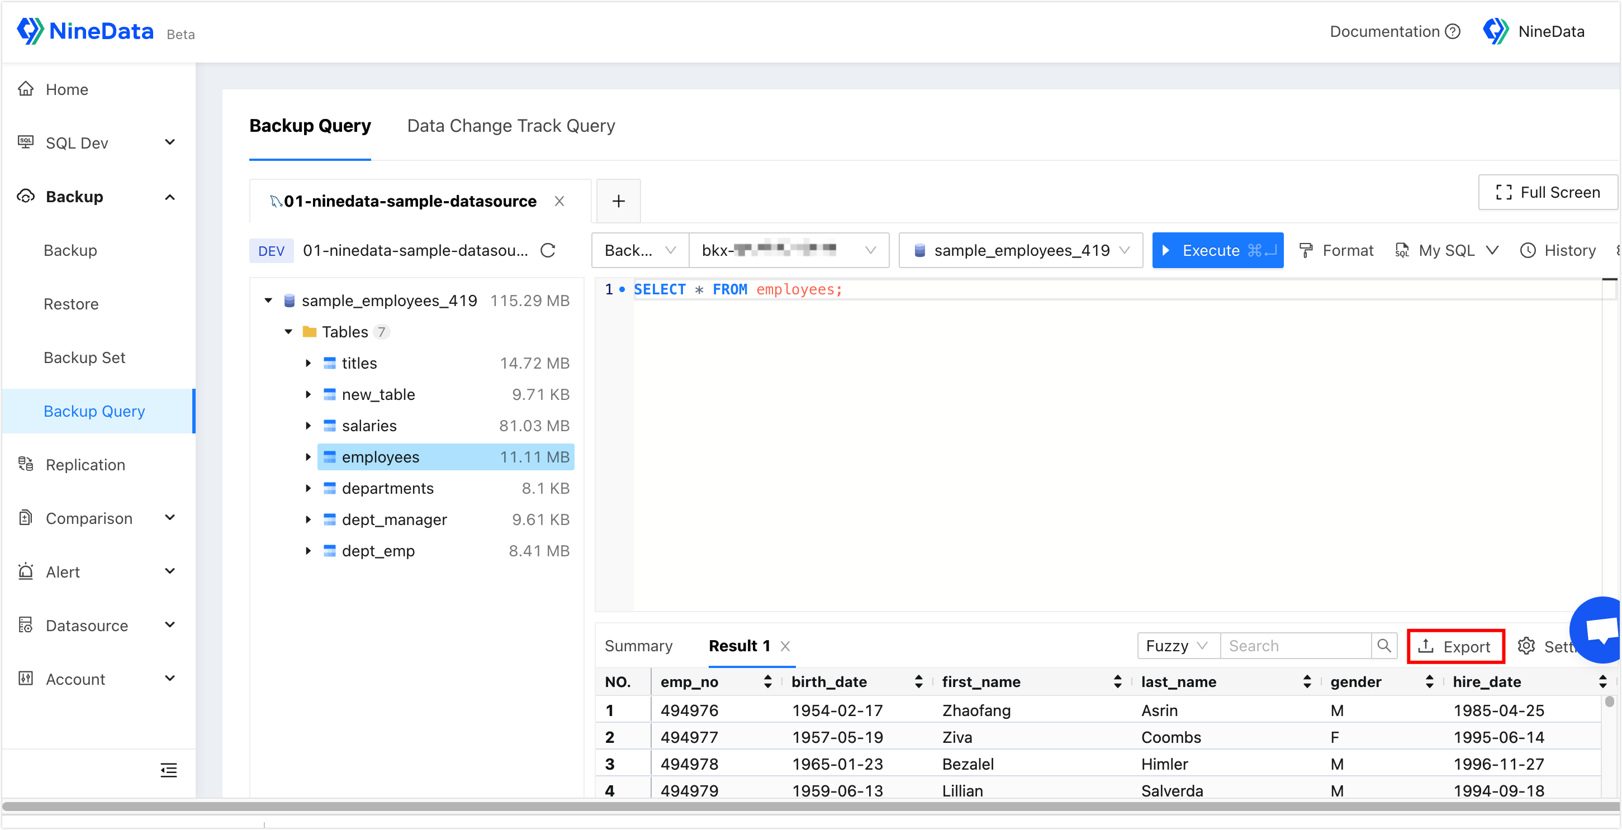1622x830 pixels.
Task: Open the Documentation help icon
Action: click(1453, 31)
